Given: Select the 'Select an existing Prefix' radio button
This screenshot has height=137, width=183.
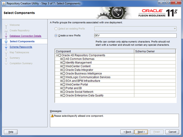Looking at the screenshot, I should (56, 29).
